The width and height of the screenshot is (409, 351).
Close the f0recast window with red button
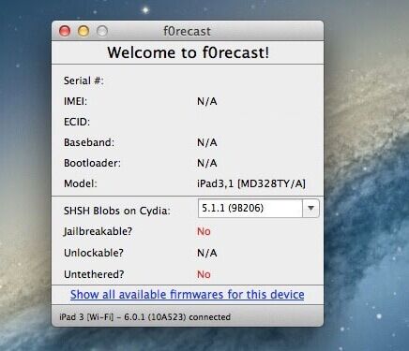pyautogui.click(x=65, y=31)
